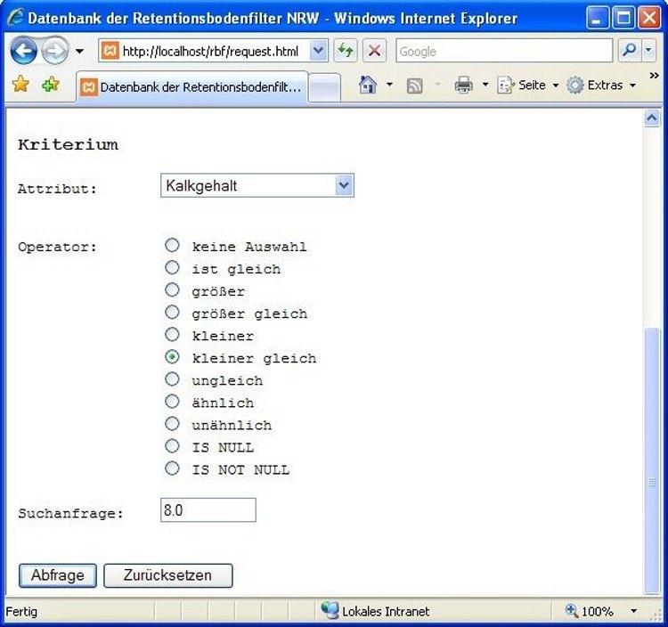Open the Attribut dropdown showing Kalkgehalt
Screen dimensions: 668x627
point(257,185)
